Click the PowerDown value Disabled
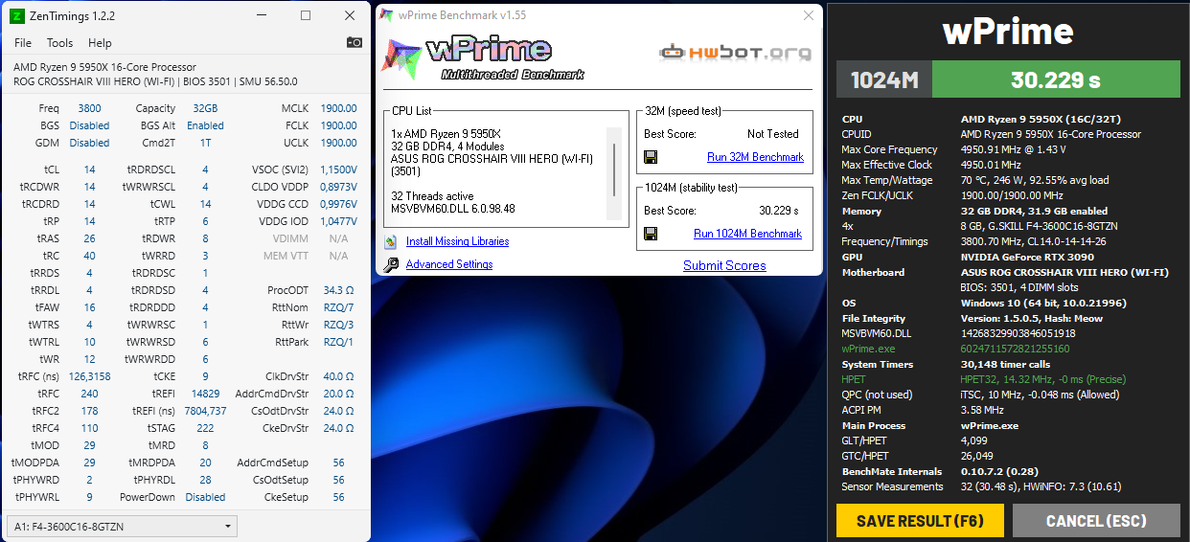1190x542 pixels. point(205,497)
